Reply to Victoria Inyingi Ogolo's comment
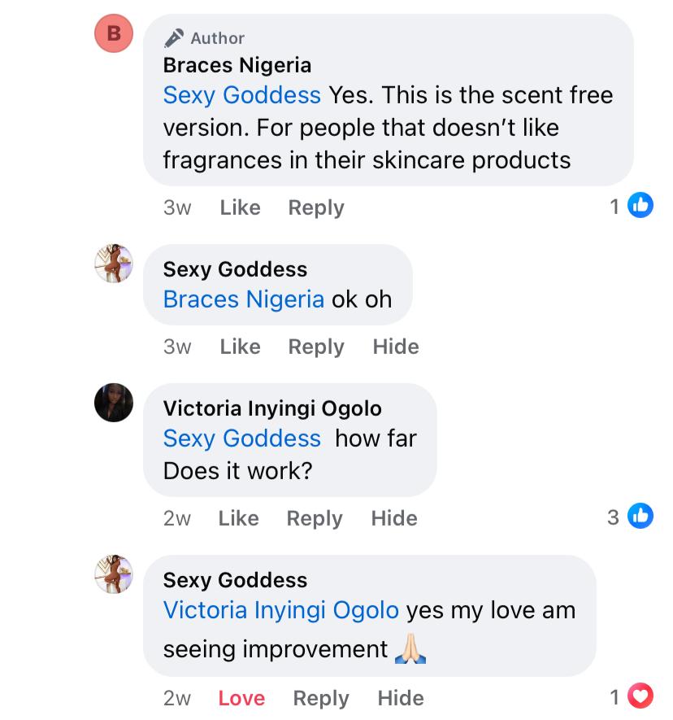The image size is (673, 720). pyautogui.click(x=315, y=518)
